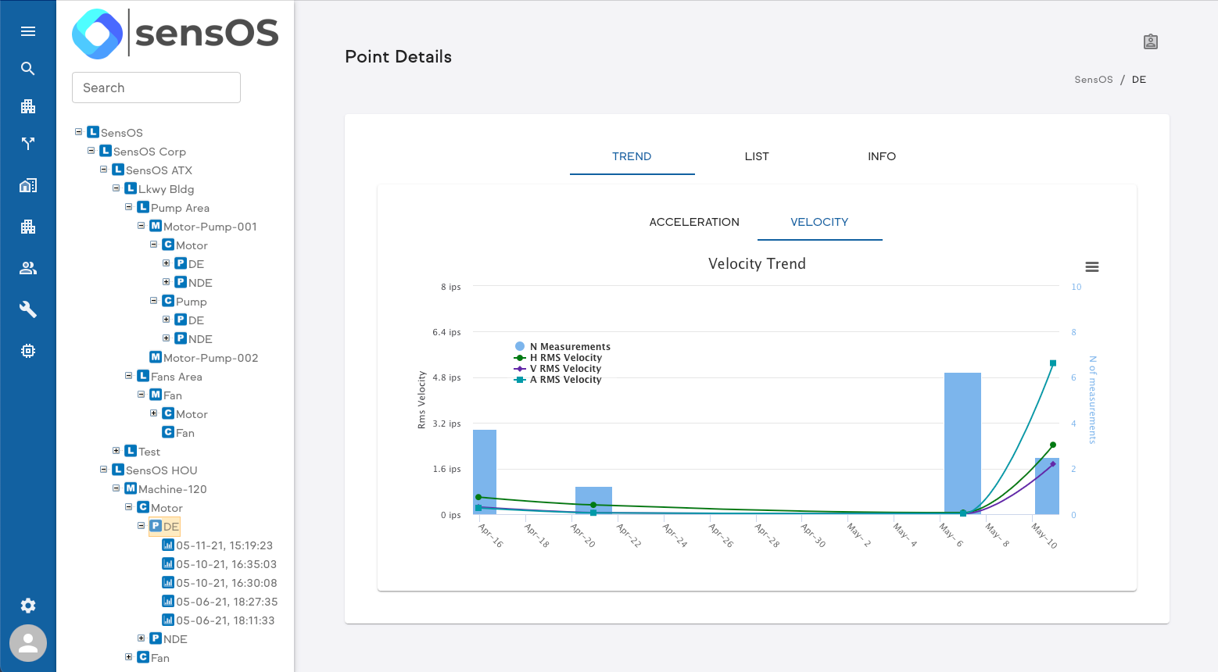This screenshot has height=672, width=1218.
Task: Open the sensor chip sidebar icon
Action: [28, 351]
